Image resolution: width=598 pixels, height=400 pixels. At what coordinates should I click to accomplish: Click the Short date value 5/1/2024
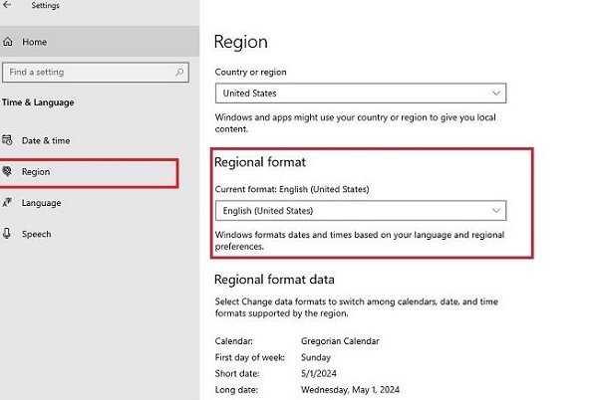coord(329,374)
